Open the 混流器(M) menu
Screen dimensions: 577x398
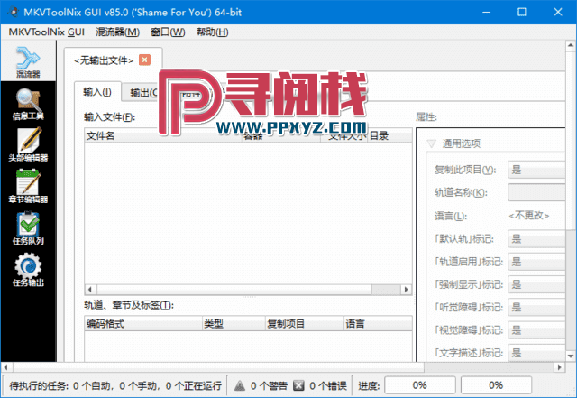click(x=118, y=32)
